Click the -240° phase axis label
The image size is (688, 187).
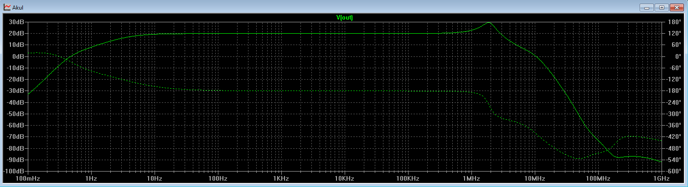[673, 102]
